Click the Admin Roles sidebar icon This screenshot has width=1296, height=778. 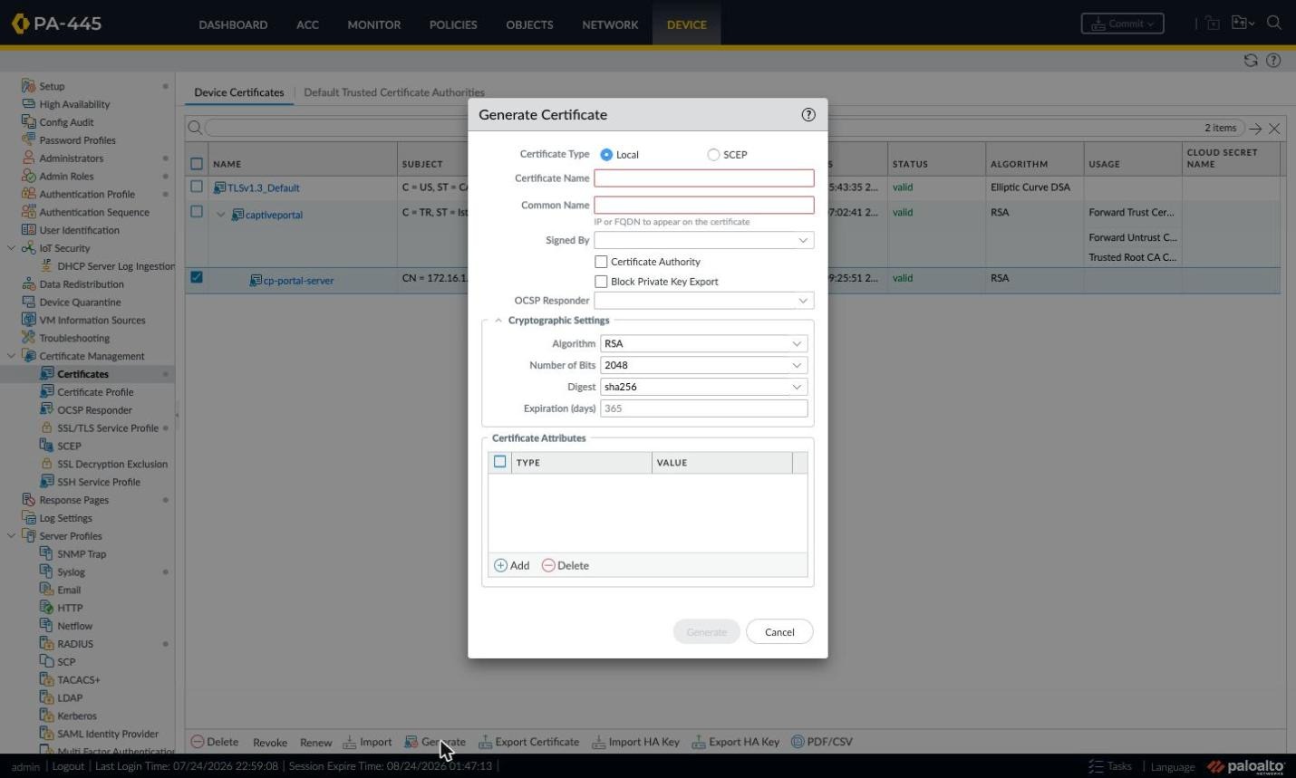(x=28, y=176)
